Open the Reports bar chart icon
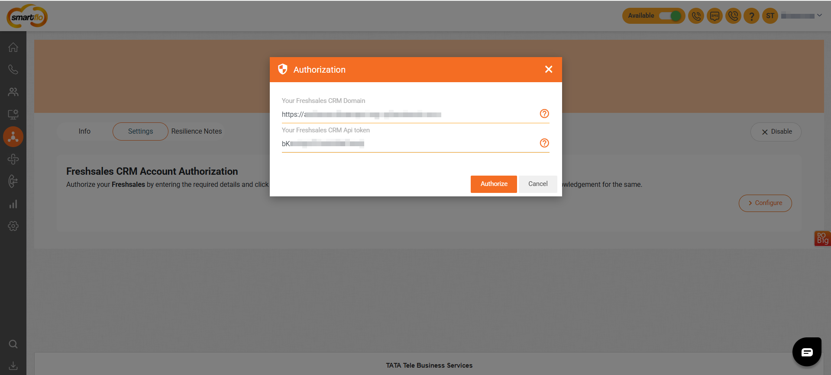The image size is (831, 375). coord(13,204)
